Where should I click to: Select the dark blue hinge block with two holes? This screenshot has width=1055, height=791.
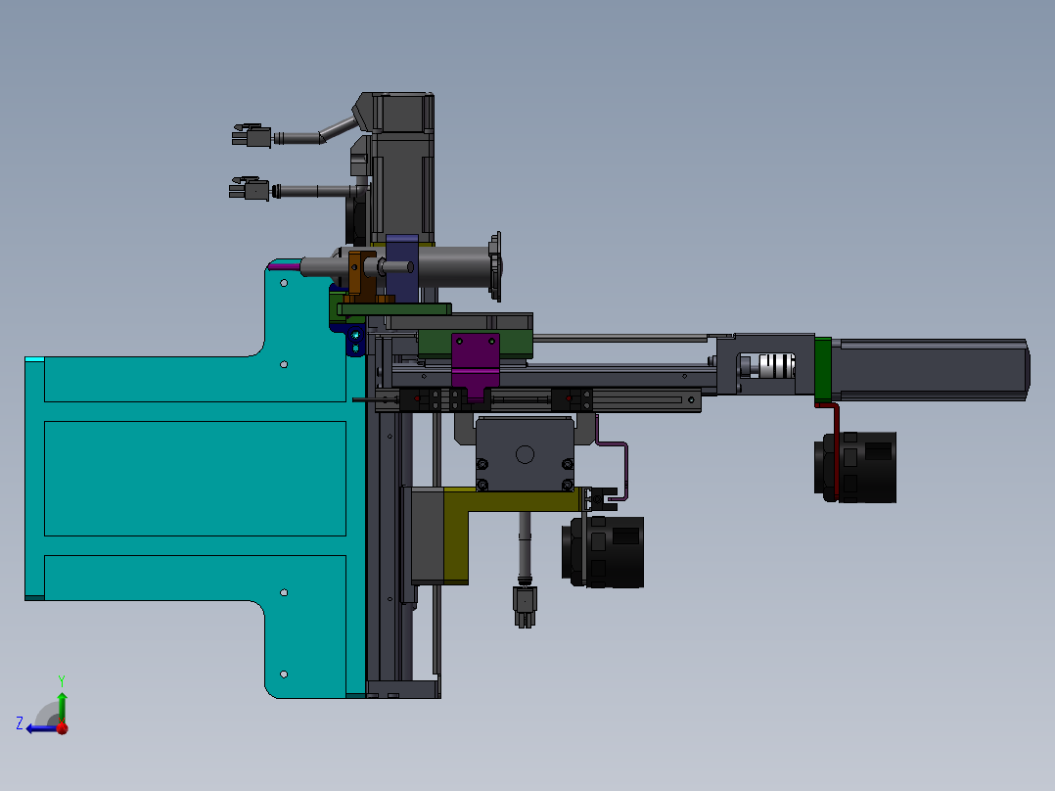[x=355, y=342]
